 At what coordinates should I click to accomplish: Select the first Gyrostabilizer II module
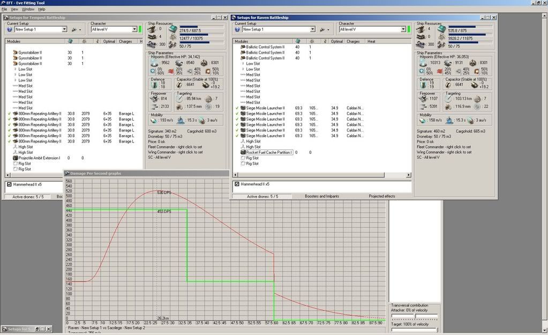(30, 53)
